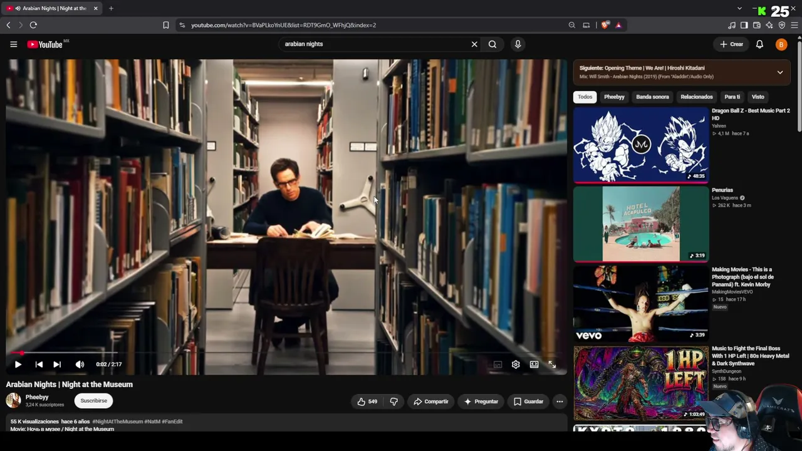Open the notifications bell
The image size is (802, 451).
[x=759, y=44]
